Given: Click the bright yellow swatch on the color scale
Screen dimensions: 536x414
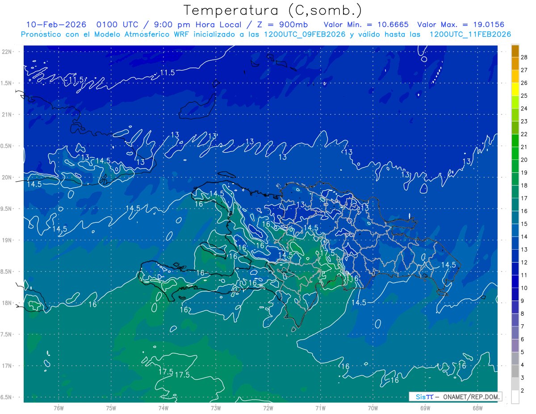Looking at the screenshot, I should pos(515,90).
